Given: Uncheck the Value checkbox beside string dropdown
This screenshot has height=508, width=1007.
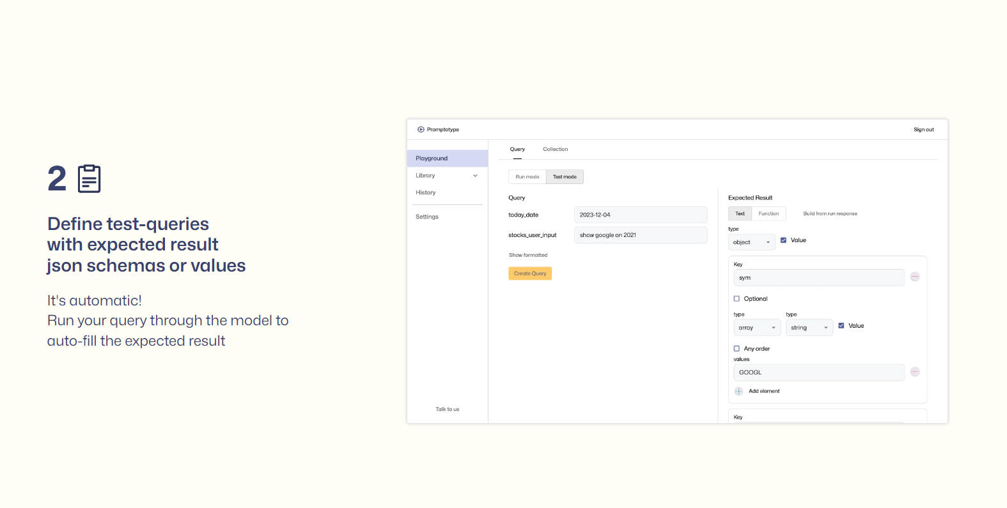Looking at the screenshot, I should (x=841, y=326).
